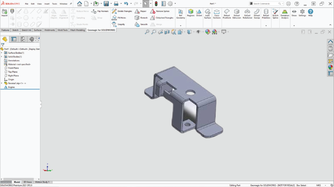Click the Import mesh button
The image size is (334, 187).
(4, 13)
